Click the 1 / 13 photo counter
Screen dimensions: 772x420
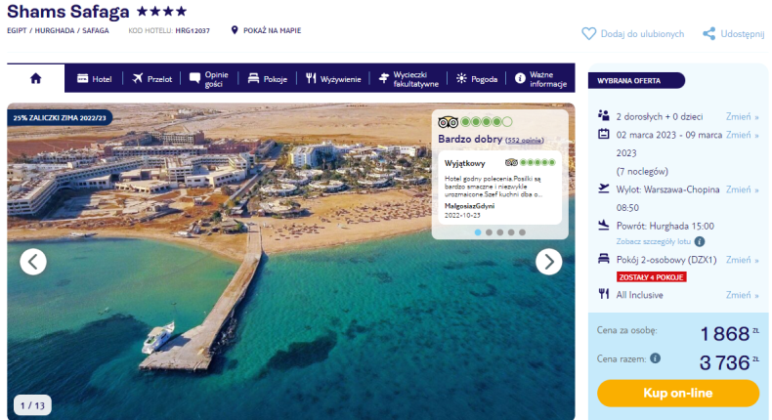pos(32,405)
